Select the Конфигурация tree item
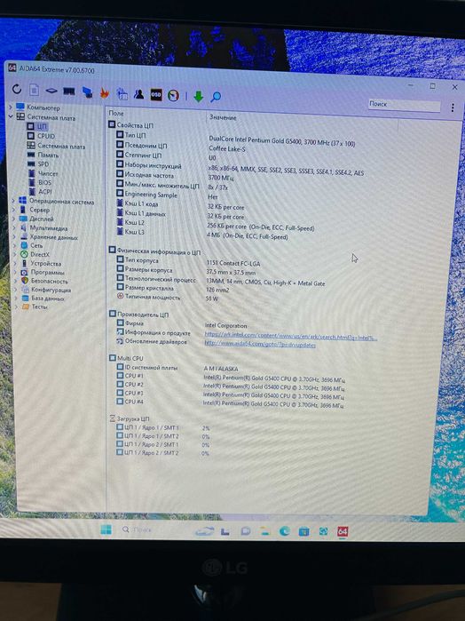The width and height of the screenshot is (465, 621). 46,290
